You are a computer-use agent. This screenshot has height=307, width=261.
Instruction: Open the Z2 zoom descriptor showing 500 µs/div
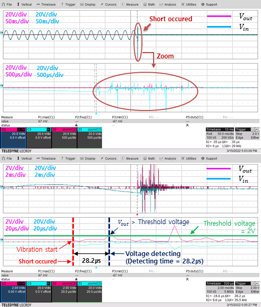64,138
